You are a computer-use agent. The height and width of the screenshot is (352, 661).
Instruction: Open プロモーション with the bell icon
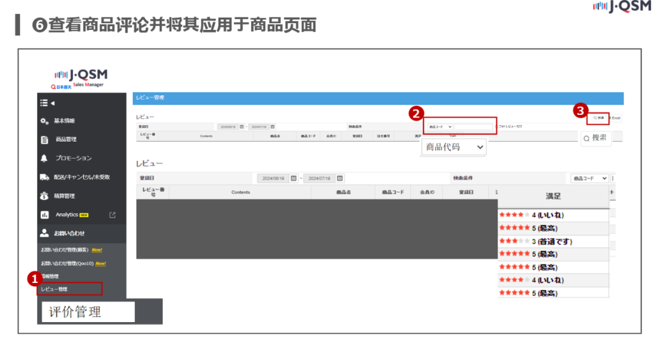[x=45, y=158]
